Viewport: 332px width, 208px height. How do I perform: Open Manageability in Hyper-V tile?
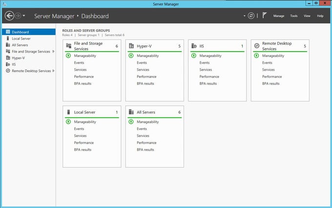coord(148,56)
